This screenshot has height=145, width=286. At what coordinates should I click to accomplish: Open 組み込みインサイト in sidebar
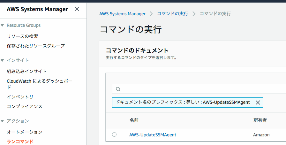click(x=27, y=71)
